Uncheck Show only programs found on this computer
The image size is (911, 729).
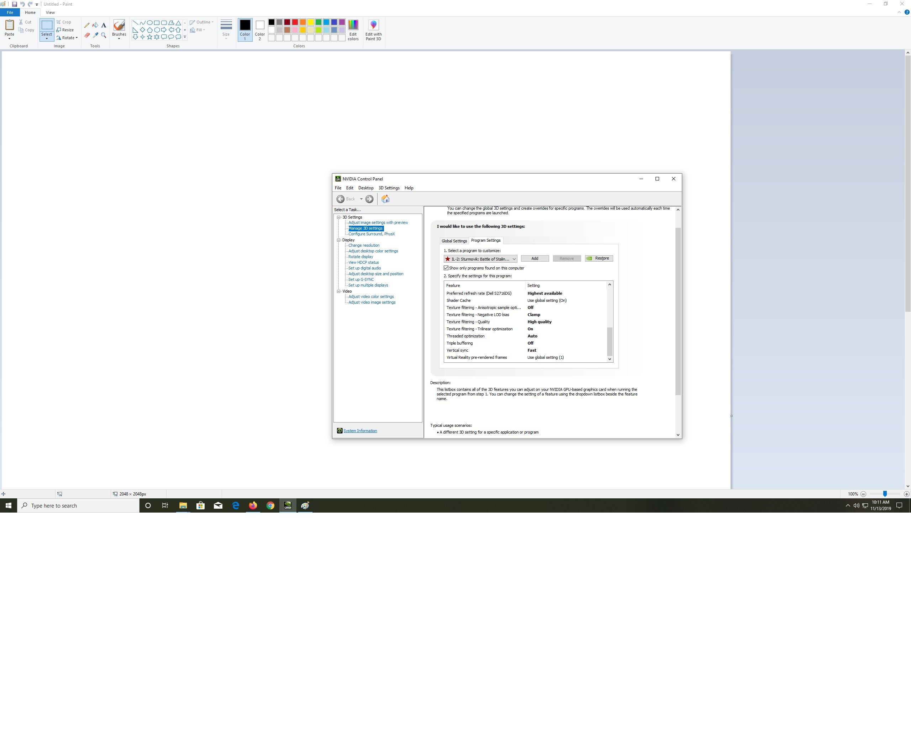click(446, 268)
